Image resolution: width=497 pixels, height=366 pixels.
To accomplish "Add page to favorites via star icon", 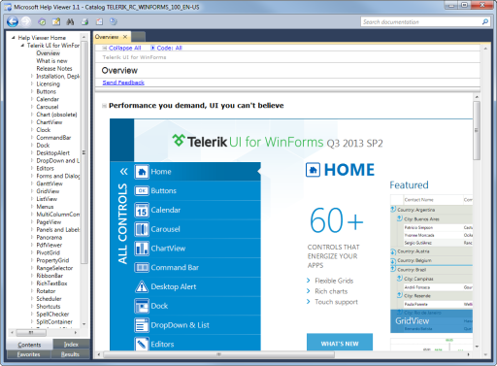I will pos(56,22).
